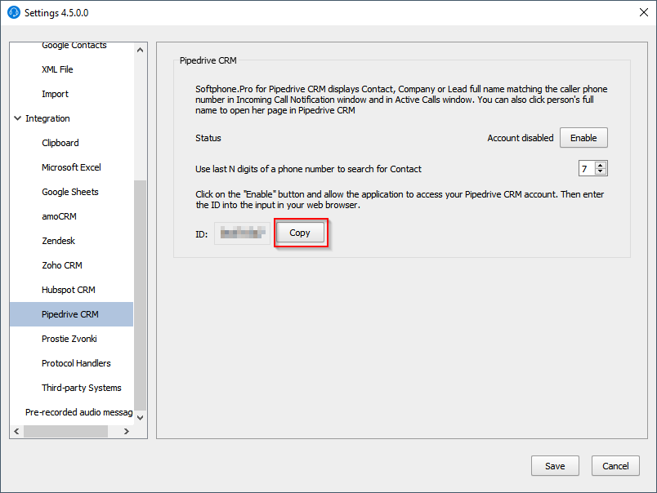The height and width of the screenshot is (493, 657).
Task: Save the settings
Action: pyautogui.click(x=555, y=466)
